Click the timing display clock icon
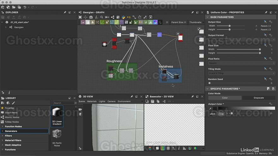The height and width of the screenshot is (156, 278). point(140,17)
